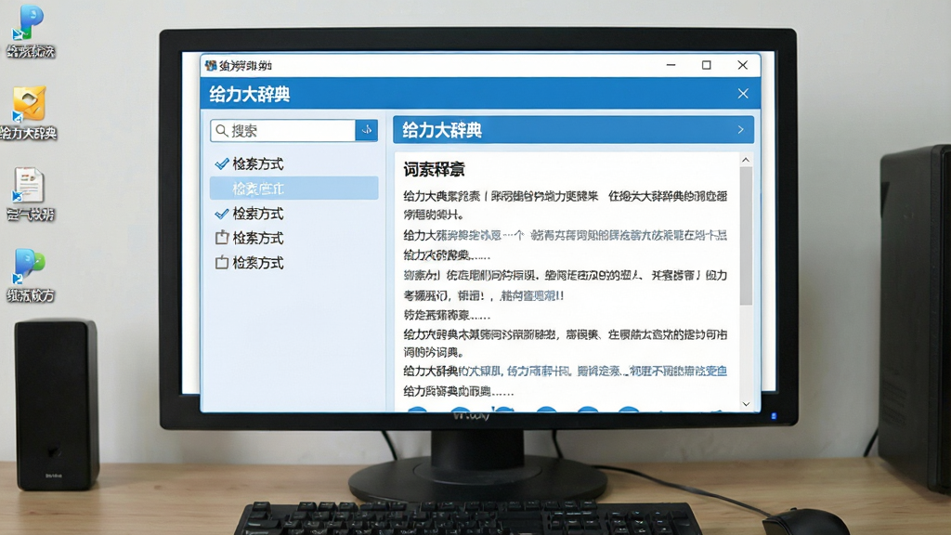Minimize the dictionary window
This screenshot has height=535, width=951.
click(x=671, y=65)
